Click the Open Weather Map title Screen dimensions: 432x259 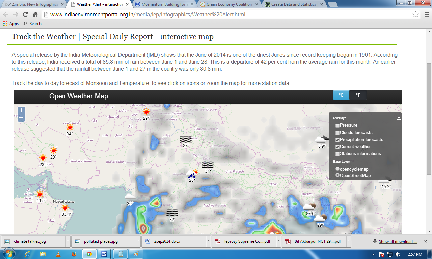coord(79,96)
